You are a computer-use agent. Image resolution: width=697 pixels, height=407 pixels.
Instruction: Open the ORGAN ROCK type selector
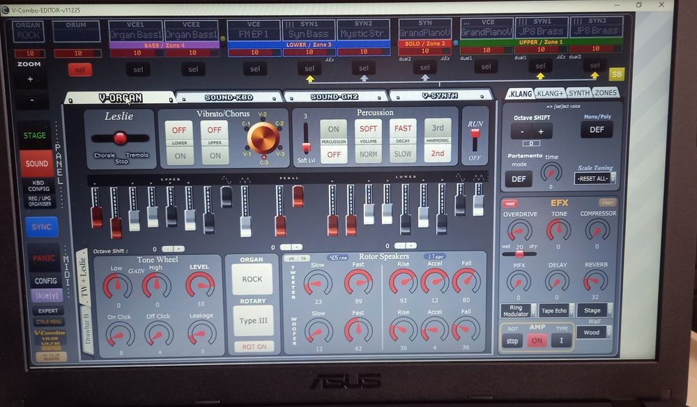coord(252,279)
